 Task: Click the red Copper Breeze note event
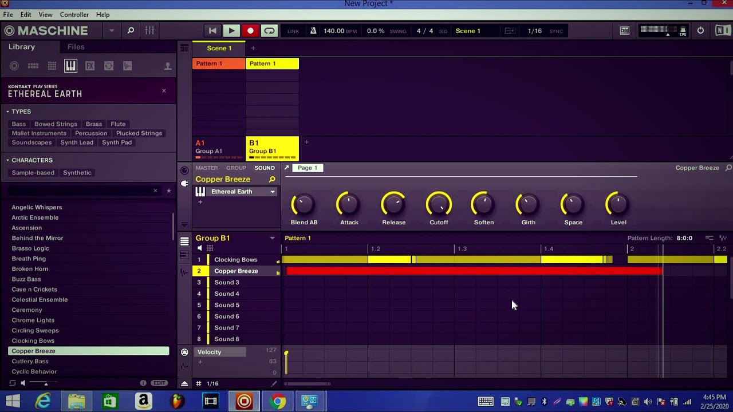(x=474, y=271)
